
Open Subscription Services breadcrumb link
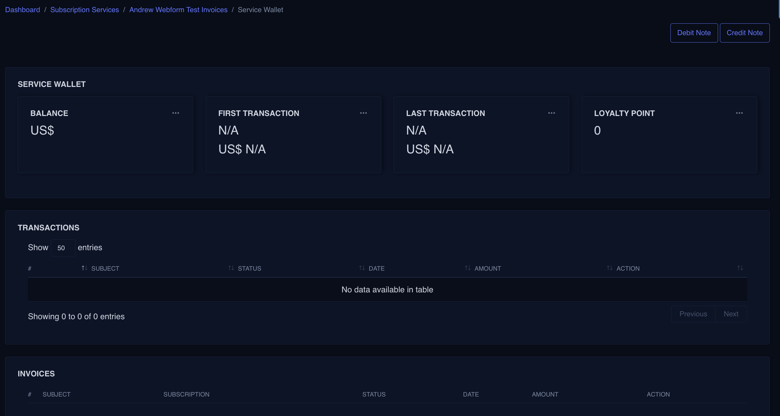click(x=85, y=10)
